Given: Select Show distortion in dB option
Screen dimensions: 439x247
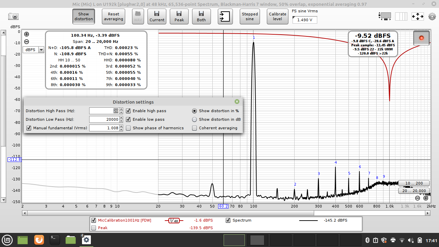Looking at the screenshot, I should click(x=194, y=119).
